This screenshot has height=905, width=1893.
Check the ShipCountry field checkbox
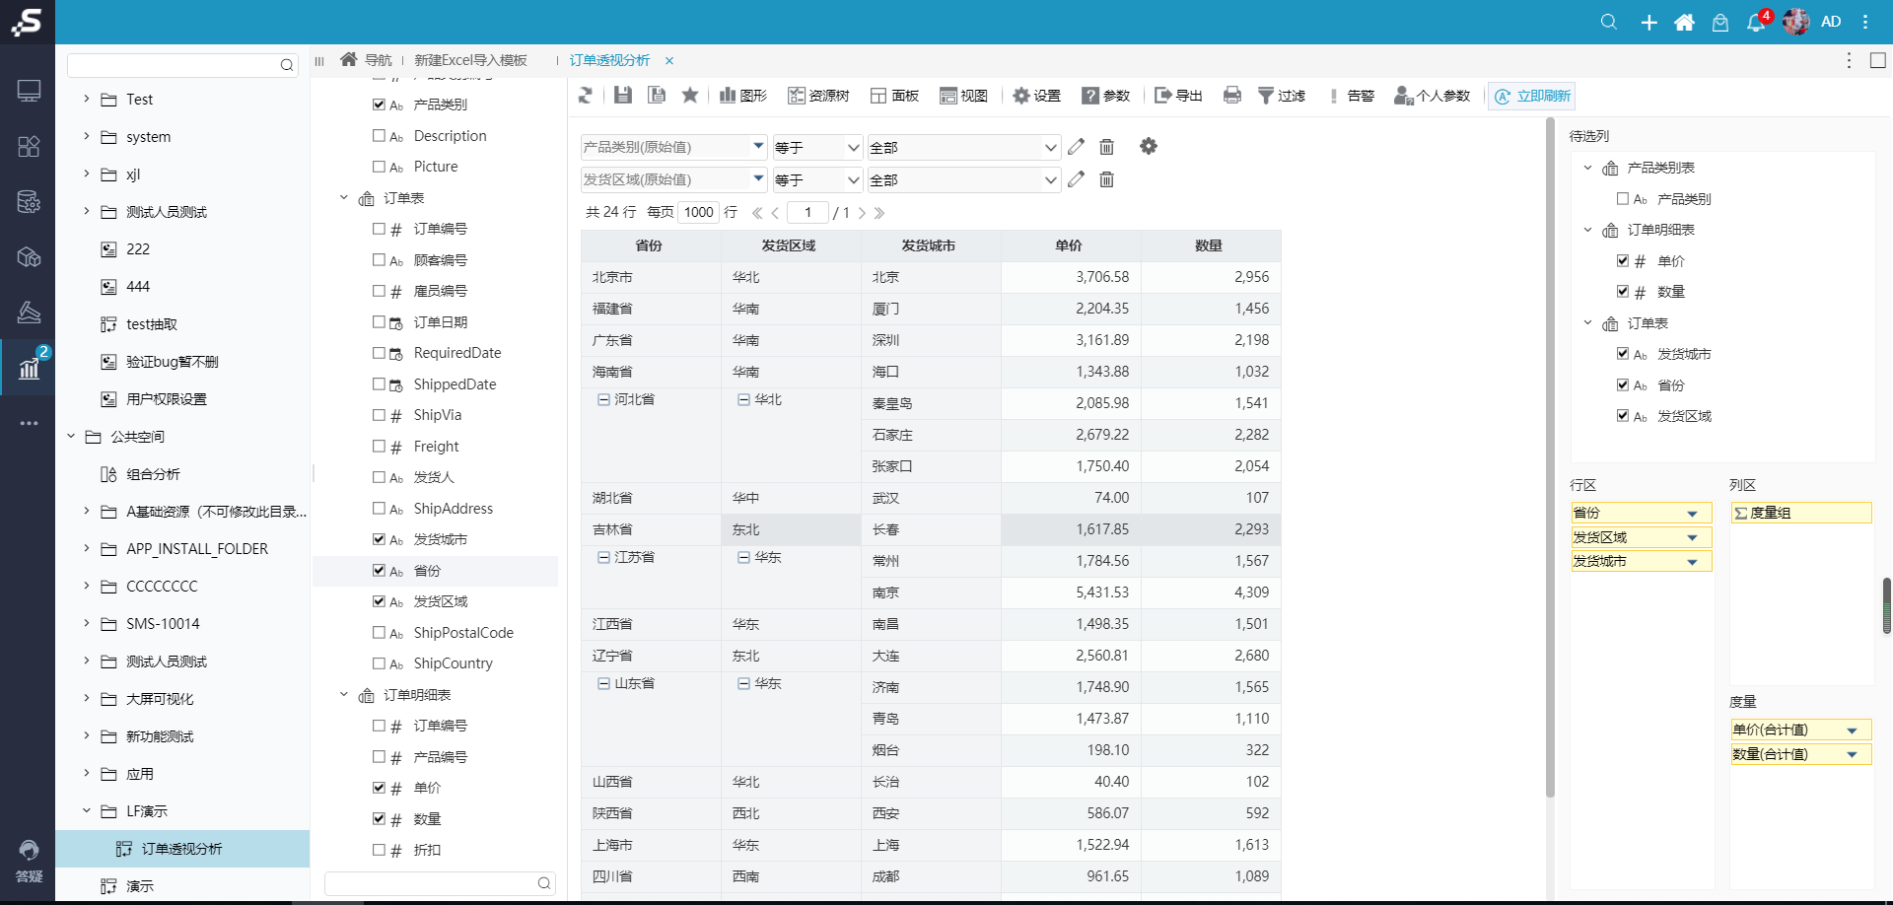click(x=379, y=663)
